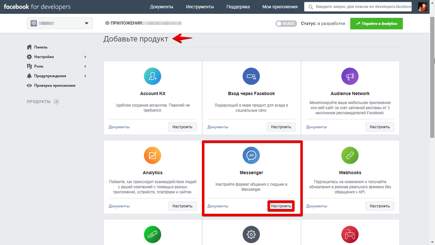
Task: Click Перейти в Analytics button
Action: click(x=376, y=24)
